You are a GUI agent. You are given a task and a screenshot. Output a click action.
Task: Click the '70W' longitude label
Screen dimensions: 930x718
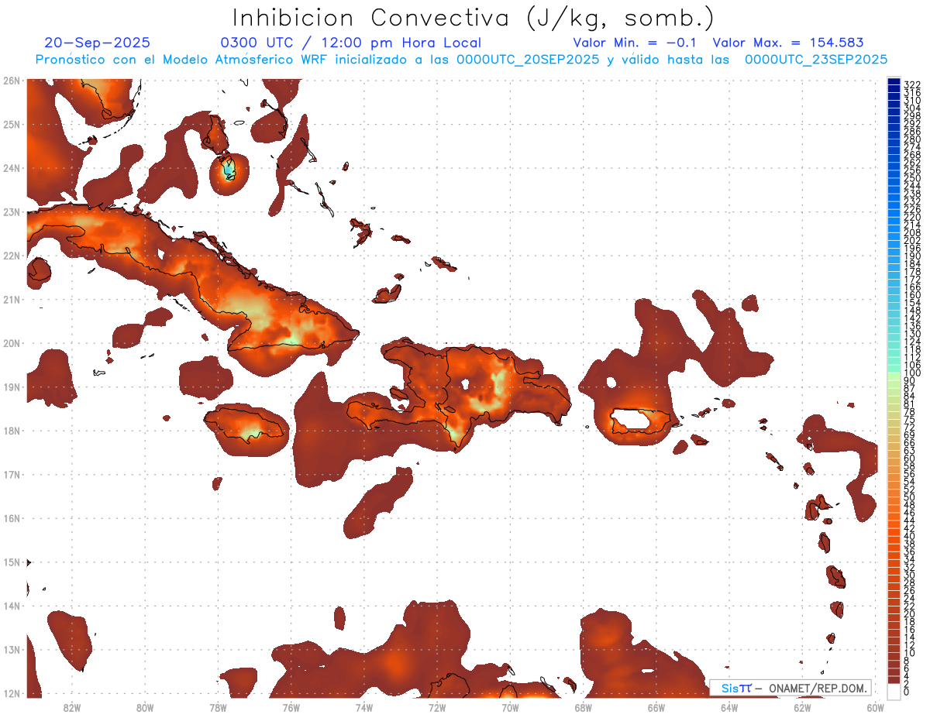[x=510, y=707]
